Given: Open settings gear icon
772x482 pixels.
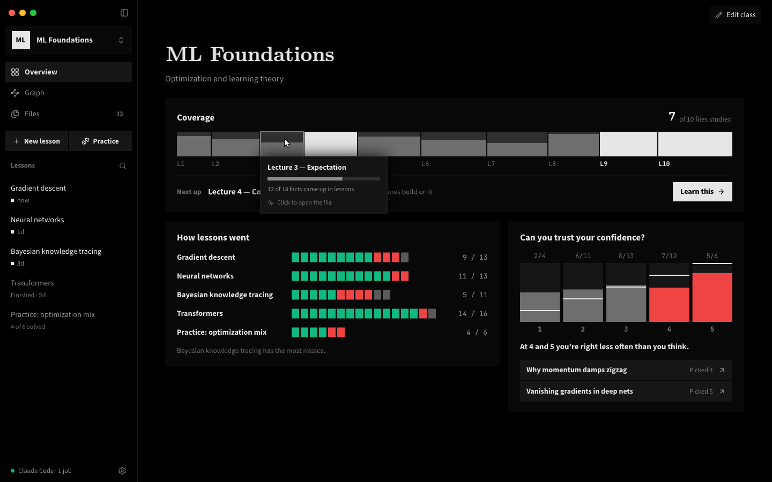Looking at the screenshot, I should [x=122, y=471].
